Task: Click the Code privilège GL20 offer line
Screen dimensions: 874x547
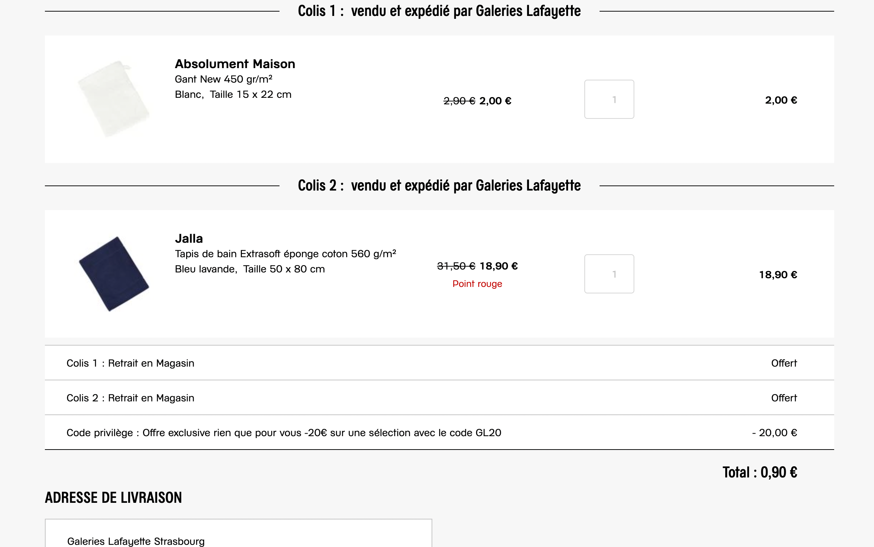Action: coord(283,433)
